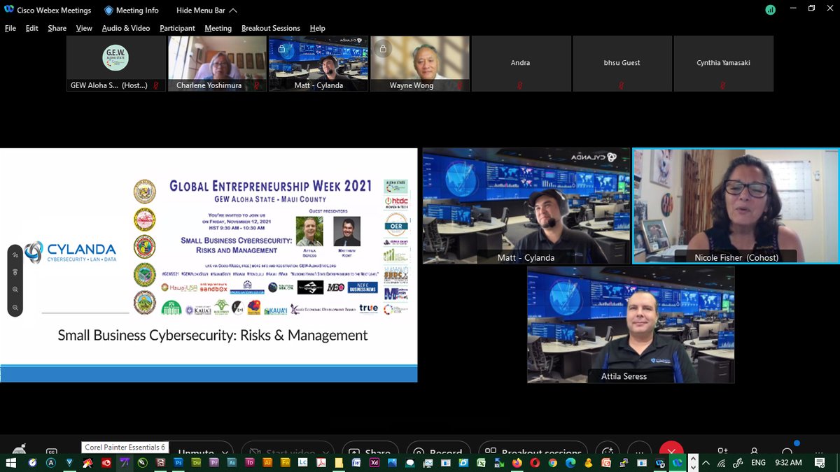Click the Meeting Info shield icon
The image size is (840, 472).
(108, 10)
